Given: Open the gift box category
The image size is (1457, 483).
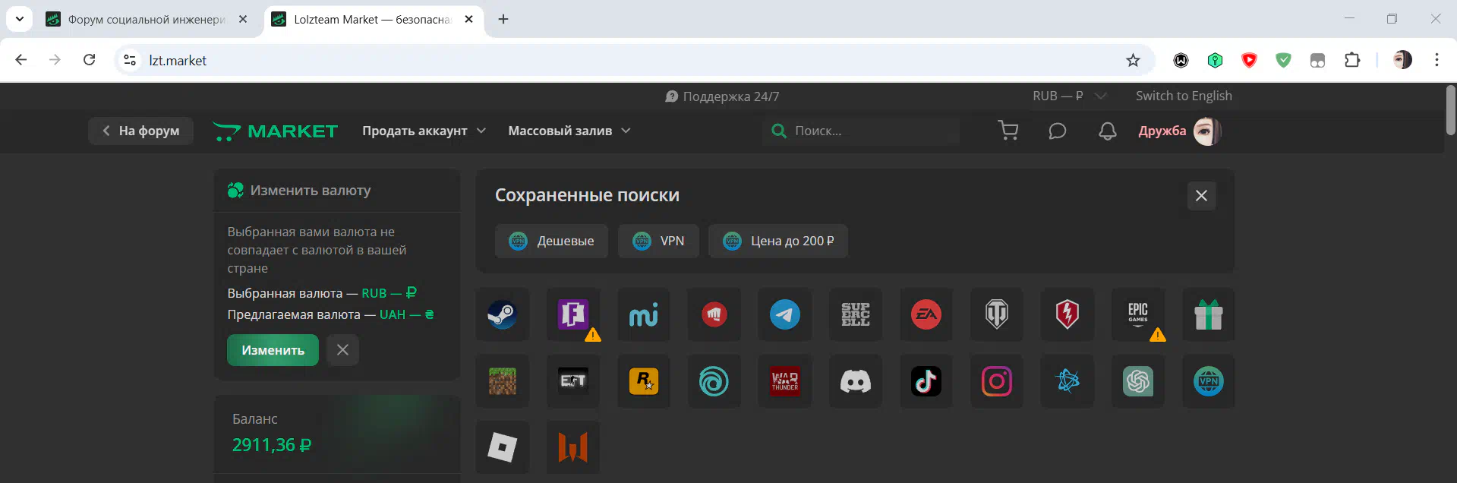Looking at the screenshot, I should tap(1209, 314).
